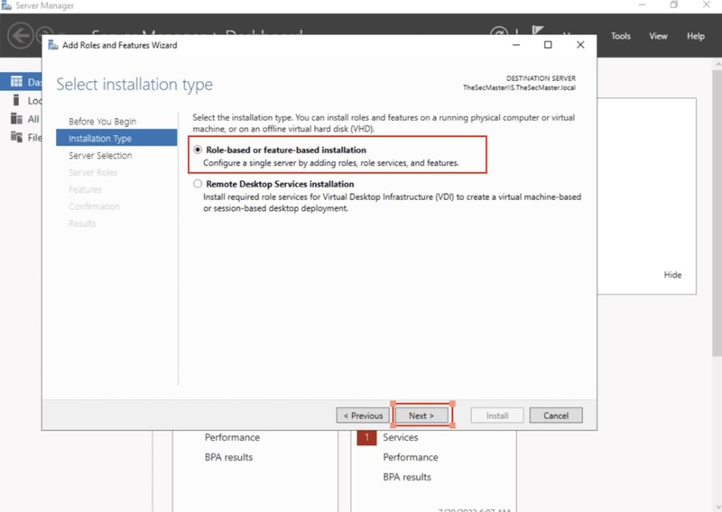
Task: Click notifications flag icon in Server Manager
Action: (537, 31)
